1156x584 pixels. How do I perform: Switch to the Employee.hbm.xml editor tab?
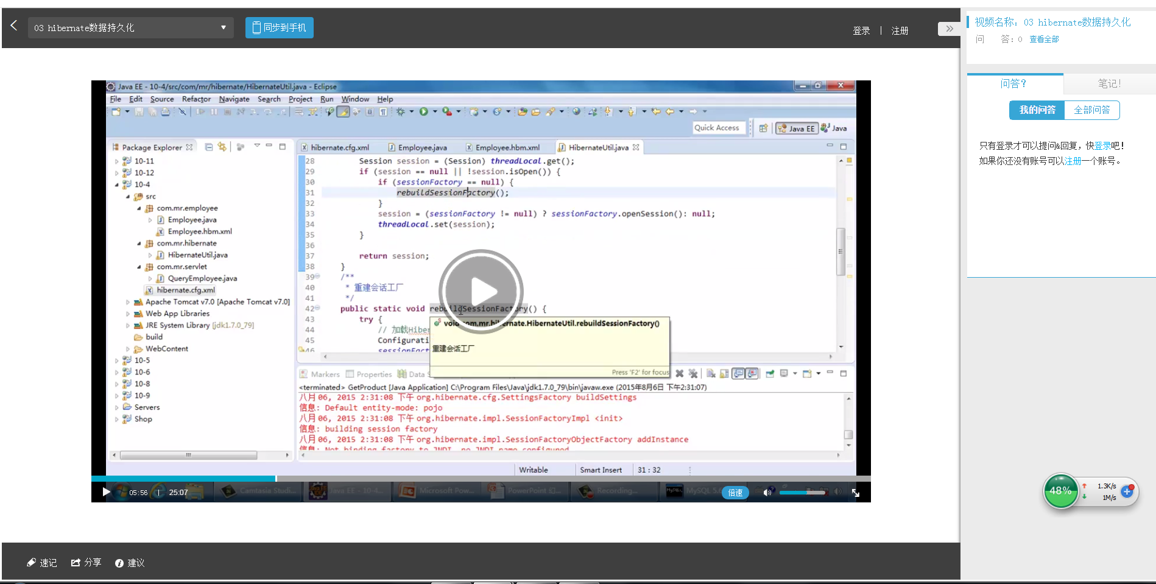tap(503, 147)
